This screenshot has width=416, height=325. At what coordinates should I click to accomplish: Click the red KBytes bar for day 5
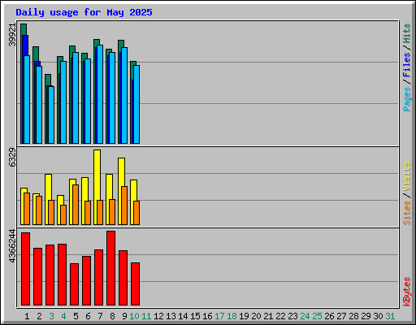(x=74, y=284)
